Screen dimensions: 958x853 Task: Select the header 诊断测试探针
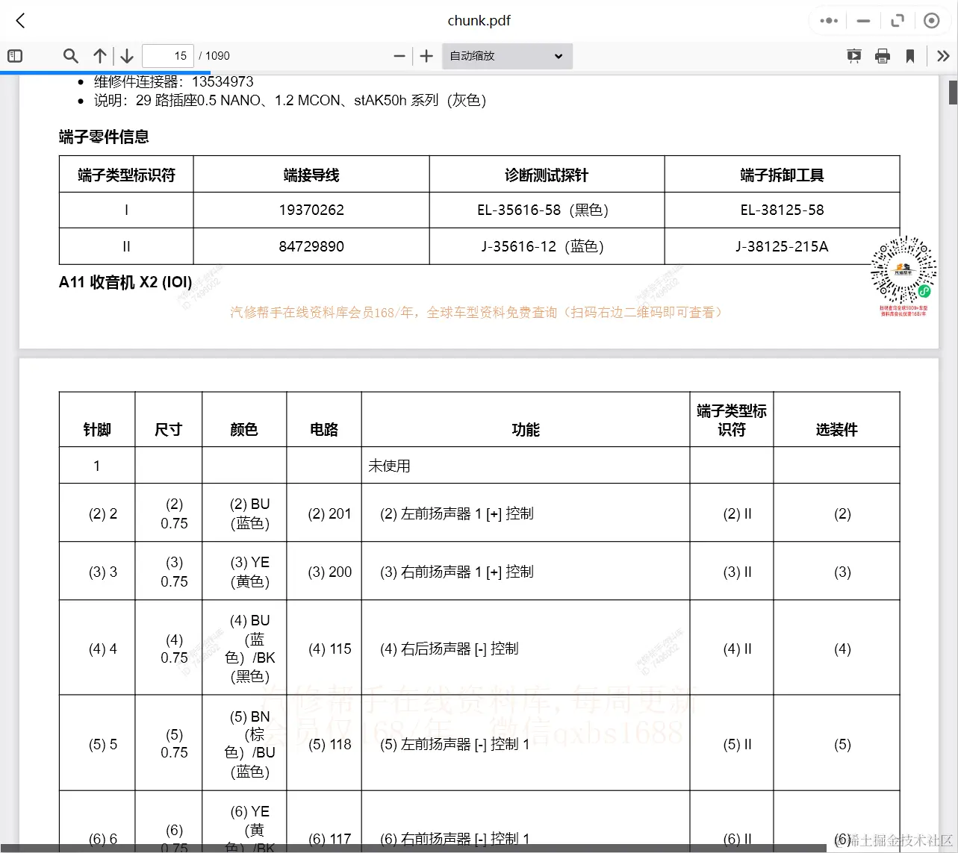[547, 175]
